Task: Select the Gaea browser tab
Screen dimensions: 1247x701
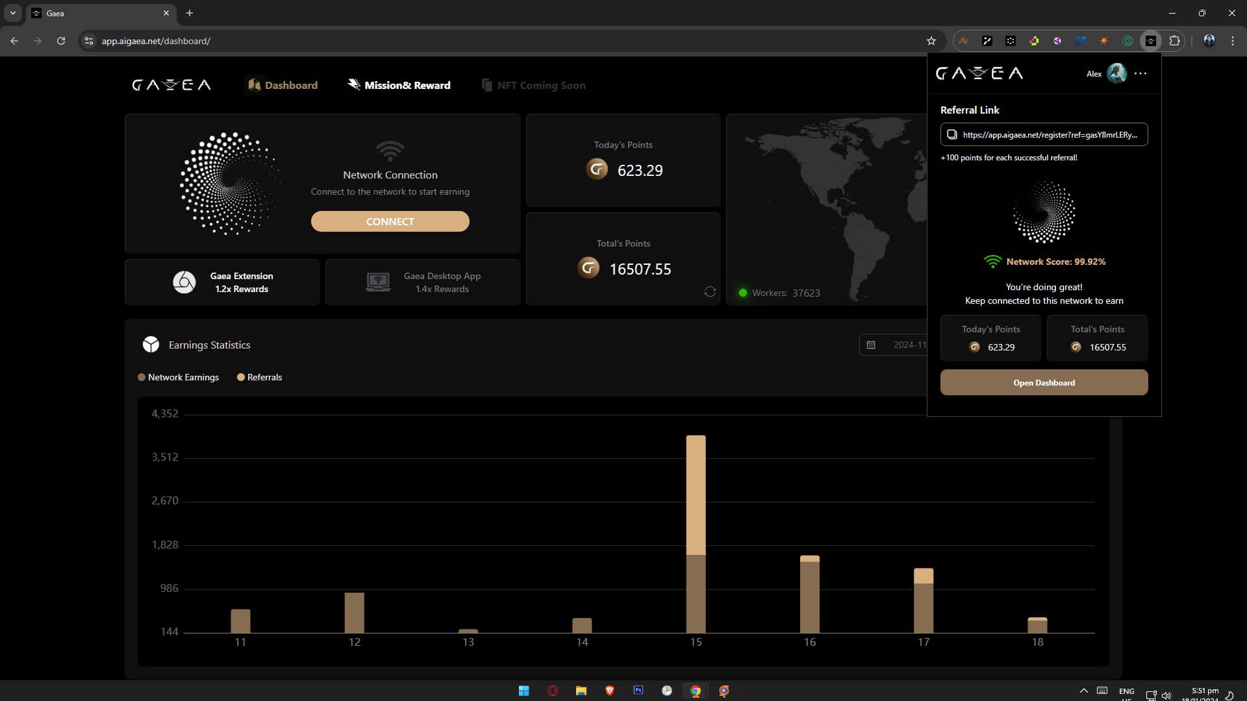Action: tap(101, 13)
